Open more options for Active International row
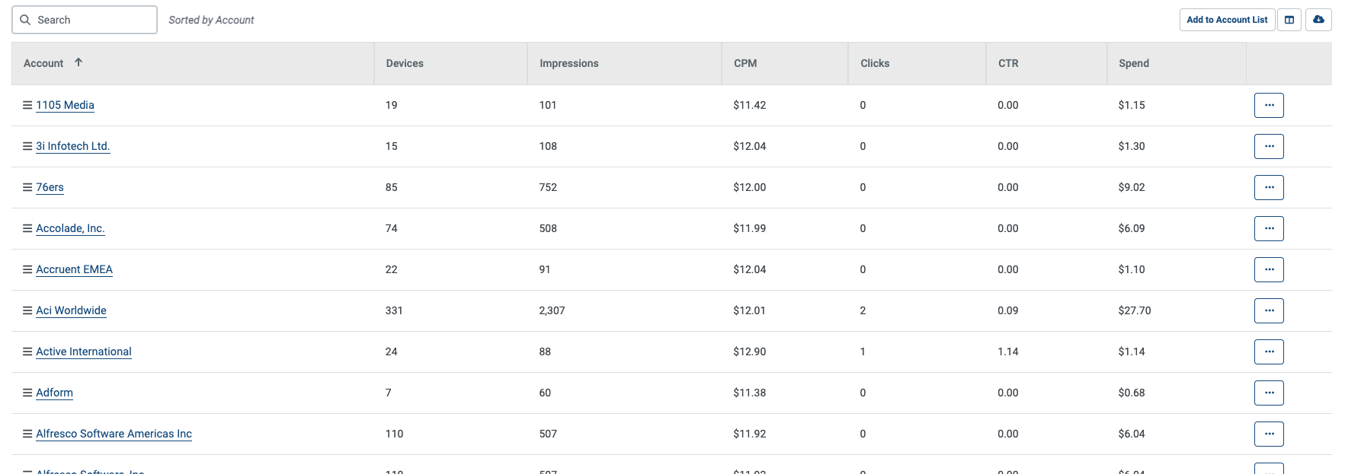1345x474 pixels. pos(1269,352)
